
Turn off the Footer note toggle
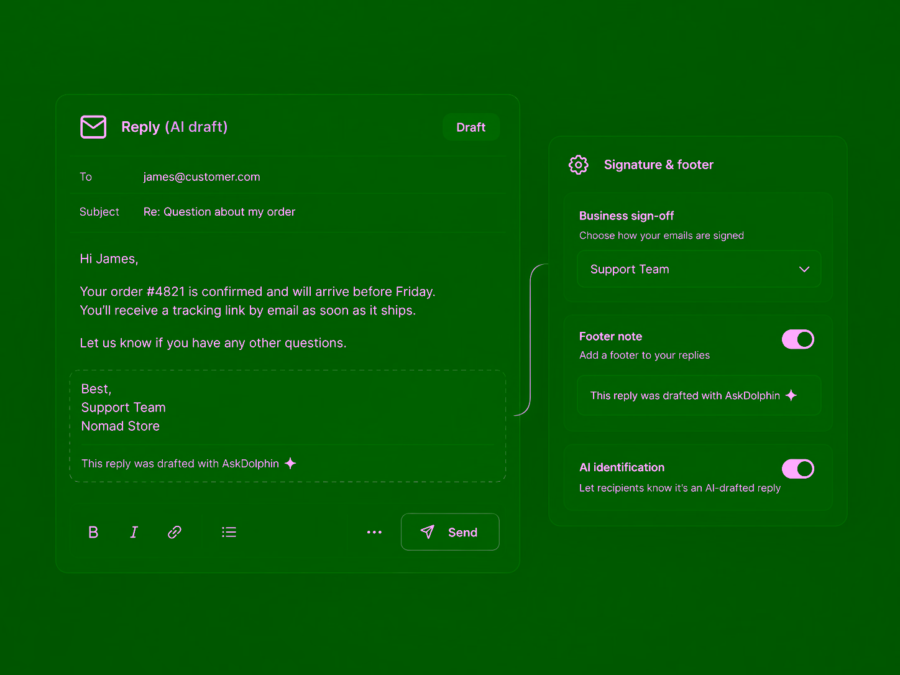tap(798, 339)
